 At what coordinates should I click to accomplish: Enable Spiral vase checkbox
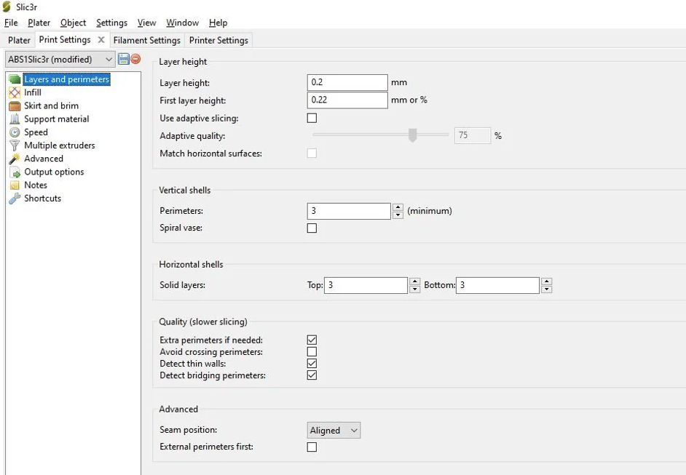(x=312, y=228)
